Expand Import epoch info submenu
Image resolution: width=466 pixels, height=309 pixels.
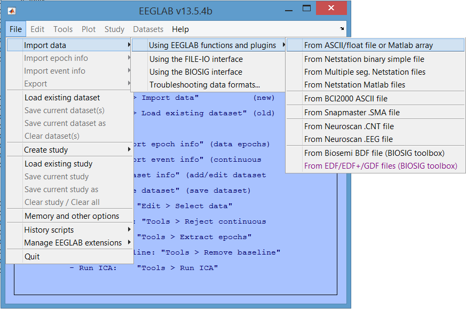[69, 58]
